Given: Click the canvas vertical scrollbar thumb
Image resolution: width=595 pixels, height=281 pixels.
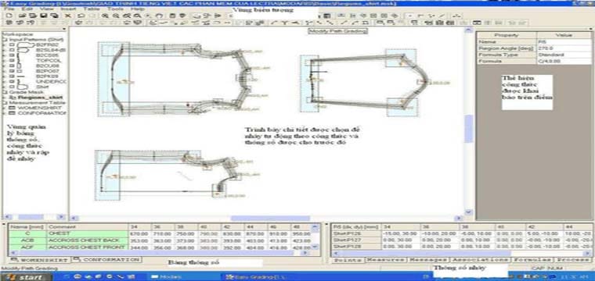Looking at the screenshot, I should (469, 129).
